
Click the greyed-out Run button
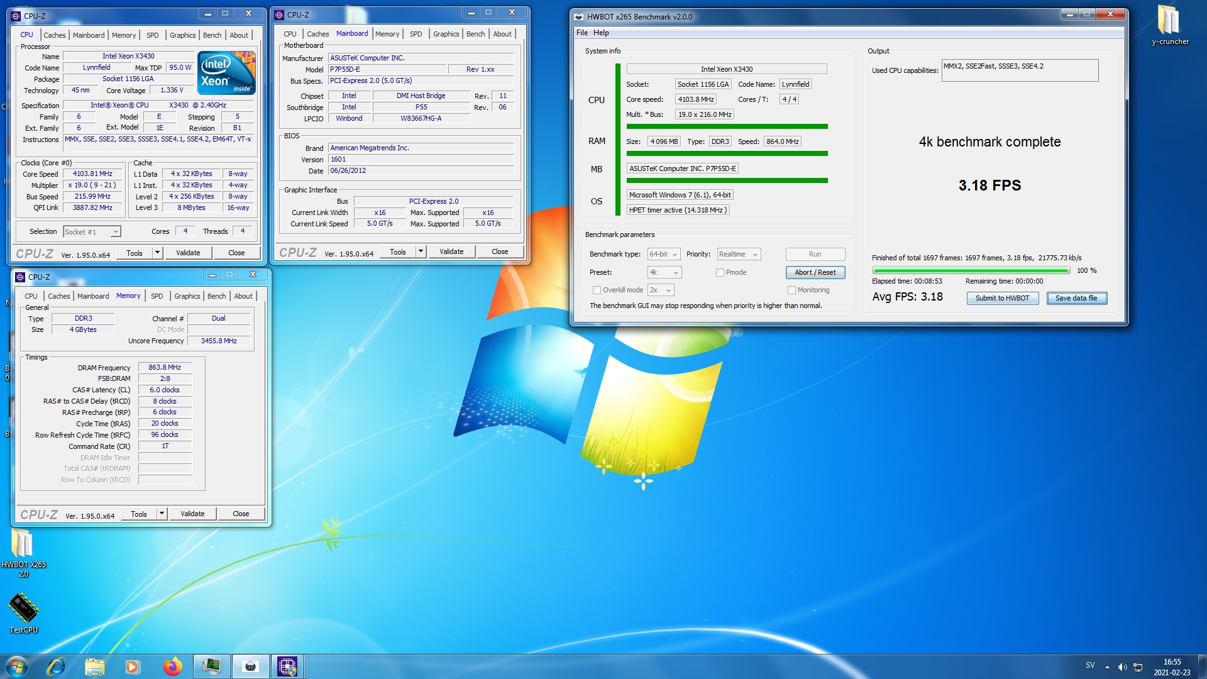(815, 255)
